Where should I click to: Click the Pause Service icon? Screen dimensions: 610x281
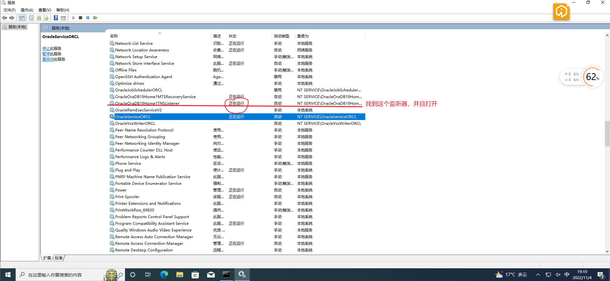88,18
